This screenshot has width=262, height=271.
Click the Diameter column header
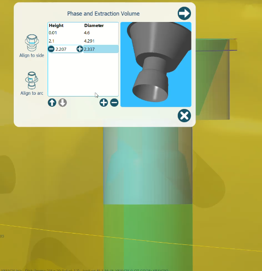click(x=94, y=26)
